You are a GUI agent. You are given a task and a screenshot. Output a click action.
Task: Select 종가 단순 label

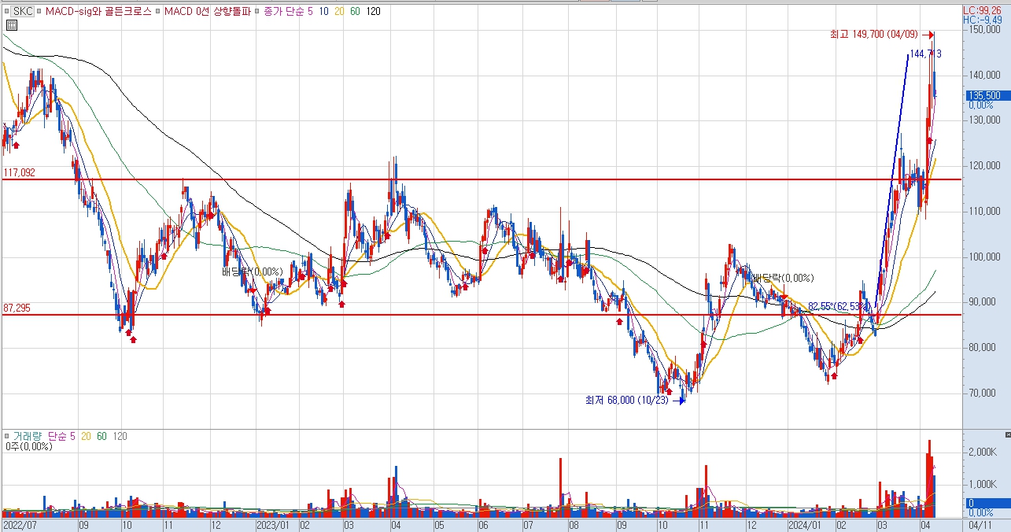coord(284,12)
